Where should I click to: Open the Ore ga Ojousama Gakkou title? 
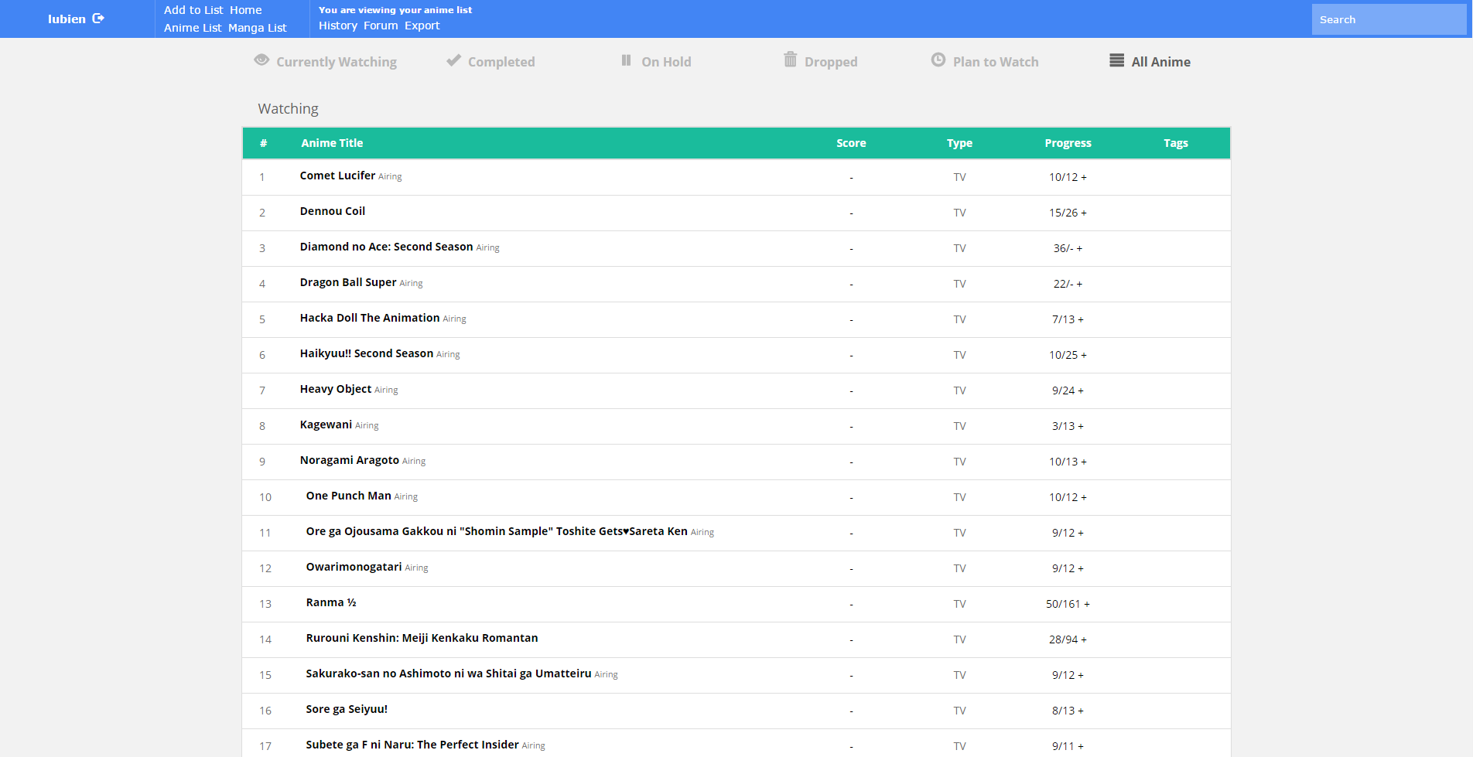click(x=497, y=531)
